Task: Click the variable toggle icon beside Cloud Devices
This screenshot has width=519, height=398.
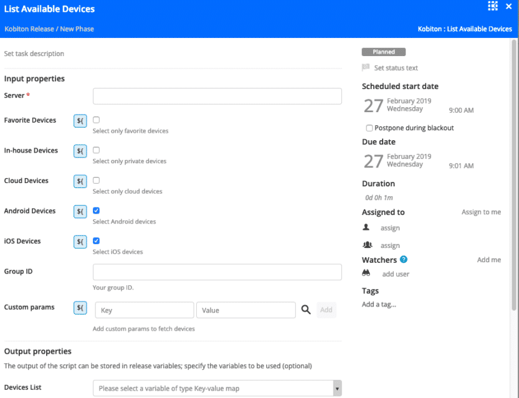Action: tap(80, 181)
